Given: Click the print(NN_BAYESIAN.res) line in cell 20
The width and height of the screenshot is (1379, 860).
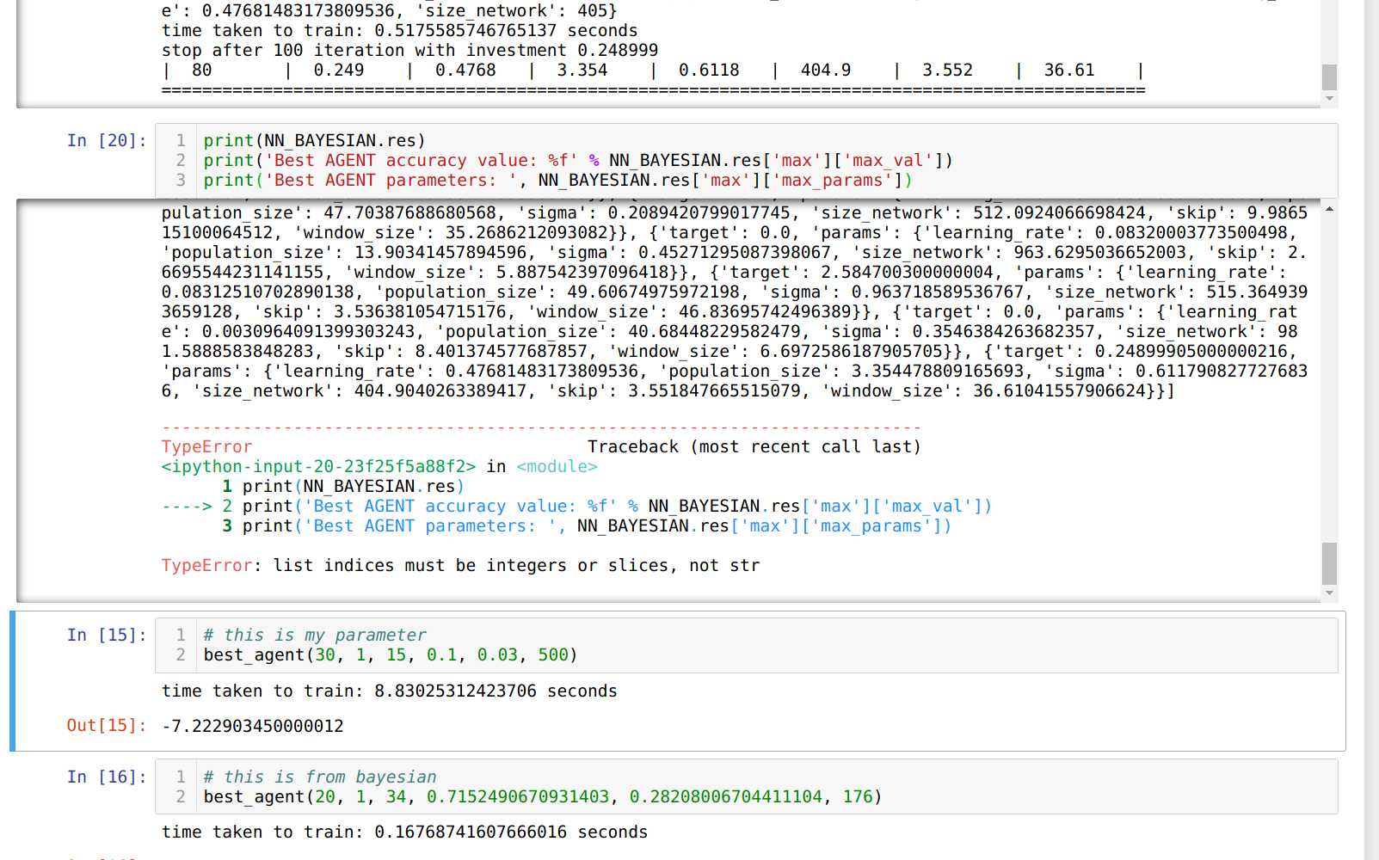Looking at the screenshot, I should click(x=314, y=140).
